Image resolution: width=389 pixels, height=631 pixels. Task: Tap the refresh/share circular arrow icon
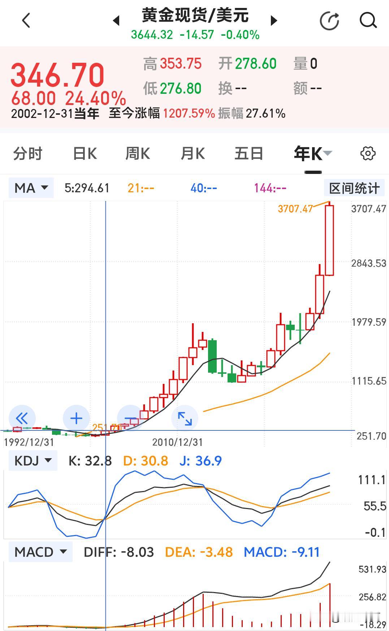[x=329, y=21]
